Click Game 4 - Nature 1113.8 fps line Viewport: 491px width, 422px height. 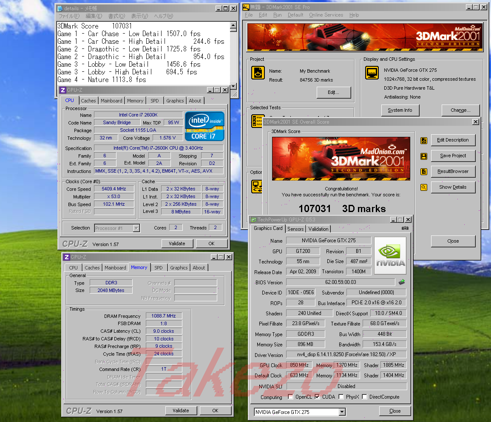coord(102,79)
